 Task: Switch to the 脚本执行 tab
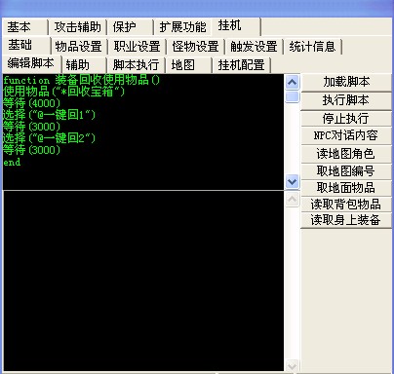pyautogui.click(x=136, y=64)
